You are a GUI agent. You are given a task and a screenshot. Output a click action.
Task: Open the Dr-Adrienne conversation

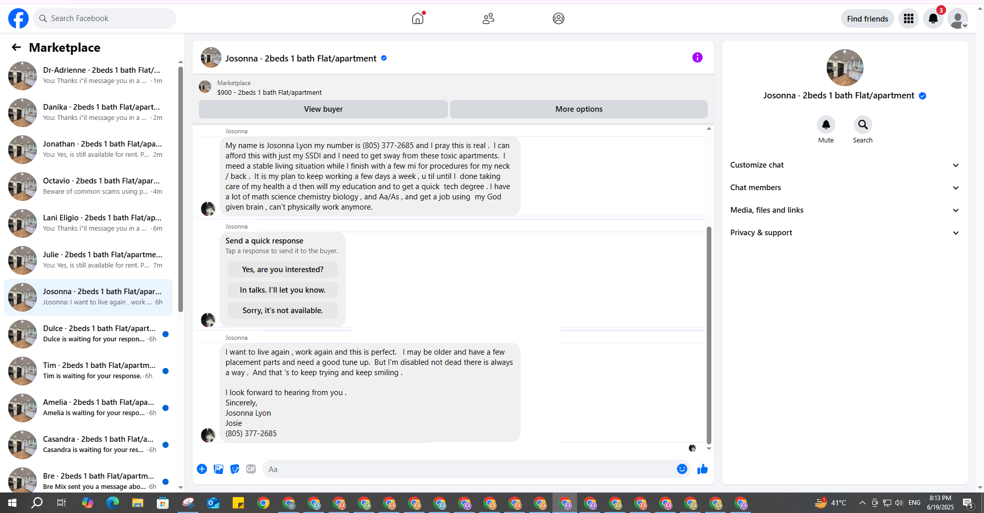point(88,76)
